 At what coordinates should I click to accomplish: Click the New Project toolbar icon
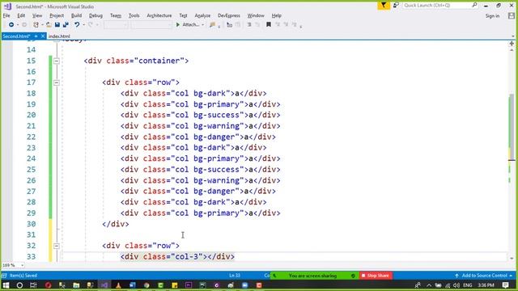[36, 25]
